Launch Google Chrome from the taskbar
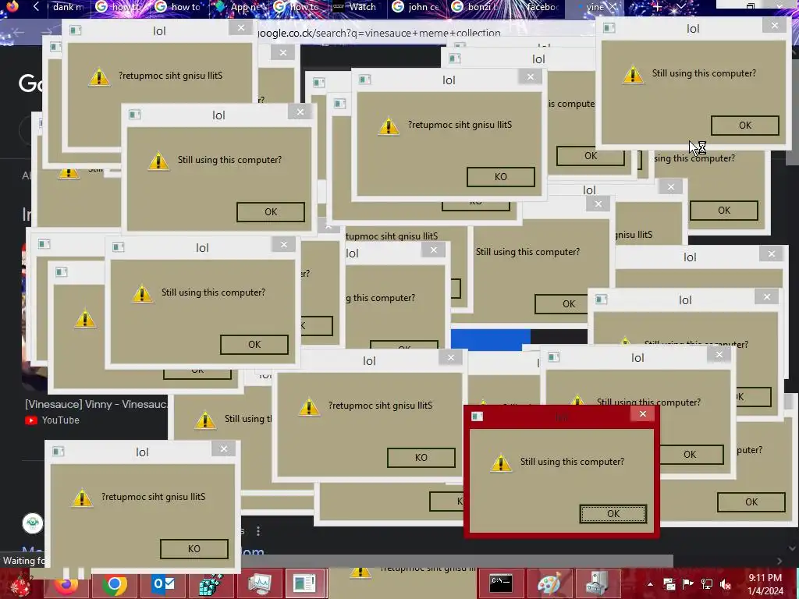This screenshot has height=599, width=799. click(x=115, y=584)
